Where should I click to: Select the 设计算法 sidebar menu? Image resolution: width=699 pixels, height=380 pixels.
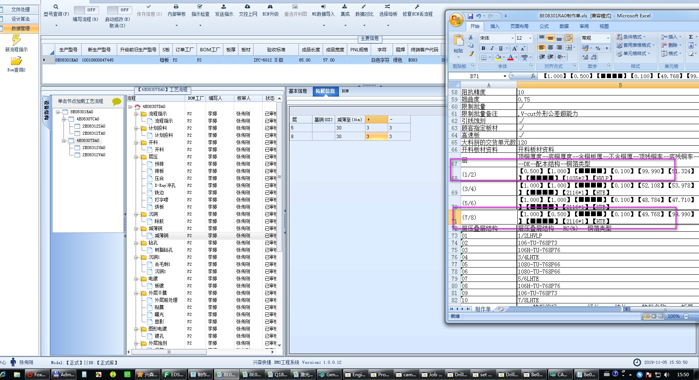20,19
